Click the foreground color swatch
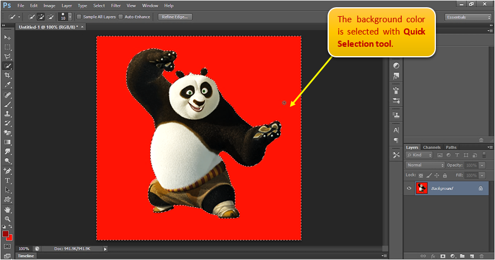The height and width of the screenshot is (260, 495). [x=6, y=234]
